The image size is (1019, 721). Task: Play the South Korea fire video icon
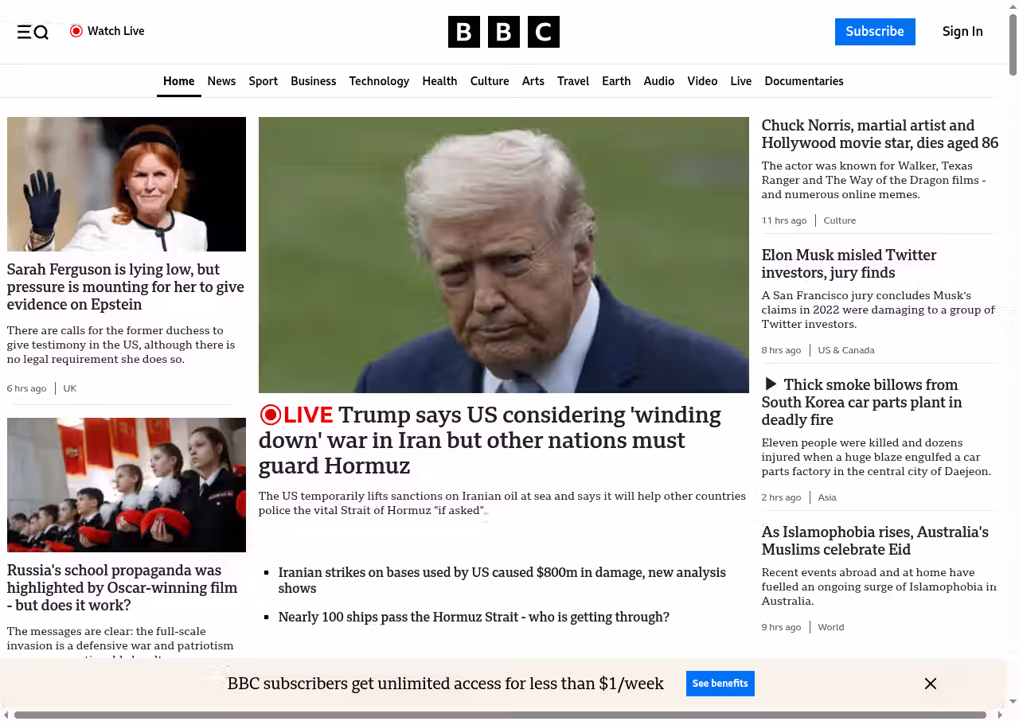pyautogui.click(x=770, y=384)
